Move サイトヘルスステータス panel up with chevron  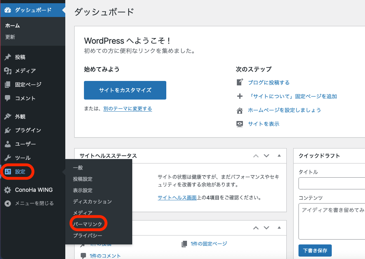(255, 156)
